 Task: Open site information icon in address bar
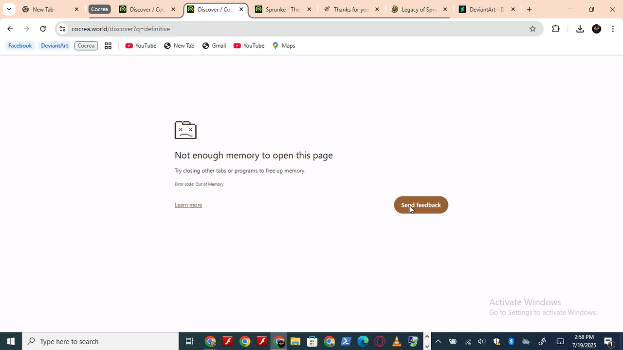[62, 29]
